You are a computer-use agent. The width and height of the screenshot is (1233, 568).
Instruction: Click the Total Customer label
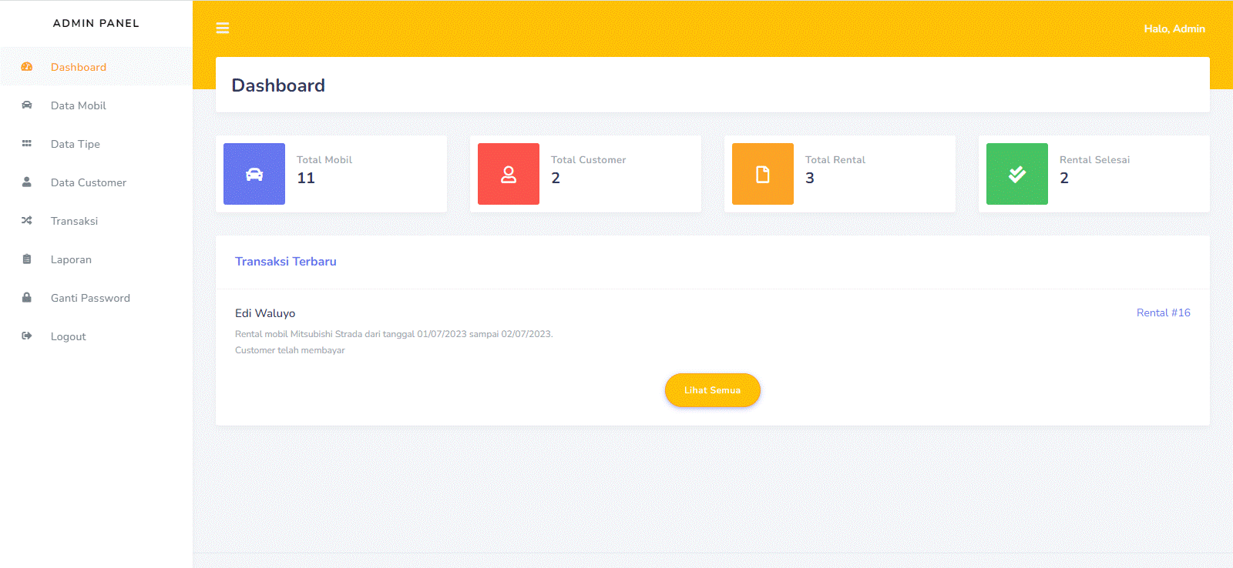(589, 160)
